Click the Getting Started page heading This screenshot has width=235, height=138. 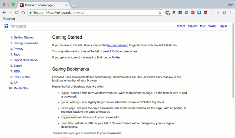67,37
